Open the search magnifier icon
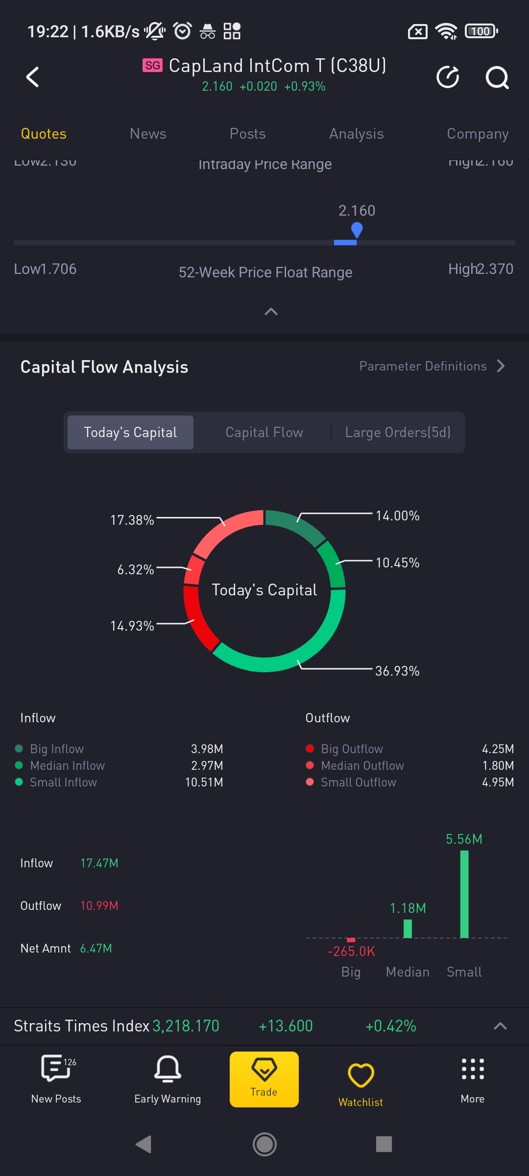This screenshot has width=529, height=1176. pos(497,77)
